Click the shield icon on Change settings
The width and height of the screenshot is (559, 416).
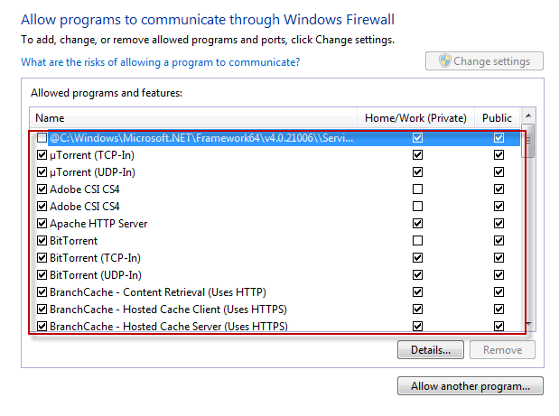point(444,61)
